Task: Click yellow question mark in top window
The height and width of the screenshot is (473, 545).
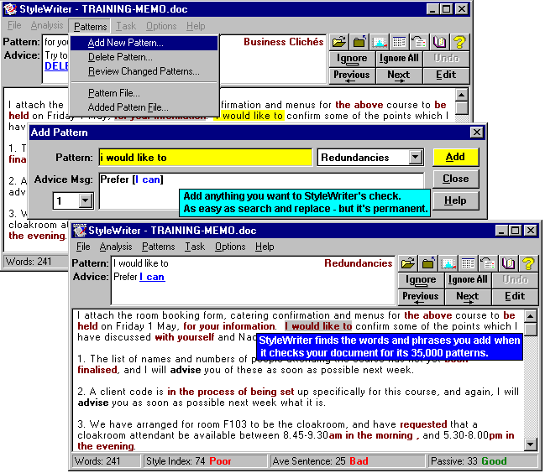Action: click(x=459, y=42)
